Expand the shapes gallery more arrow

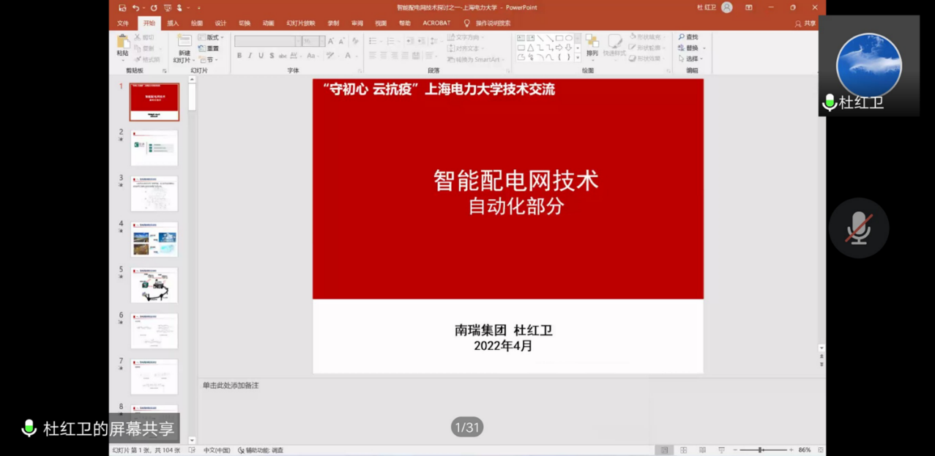(x=578, y=58)
